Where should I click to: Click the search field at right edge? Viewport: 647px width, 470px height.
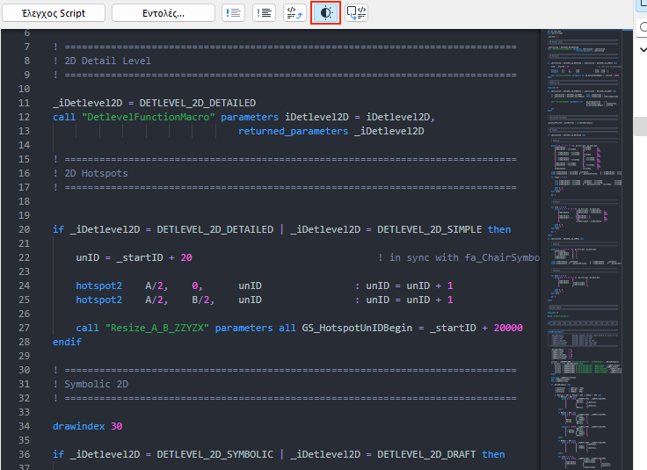coord(642,27)
